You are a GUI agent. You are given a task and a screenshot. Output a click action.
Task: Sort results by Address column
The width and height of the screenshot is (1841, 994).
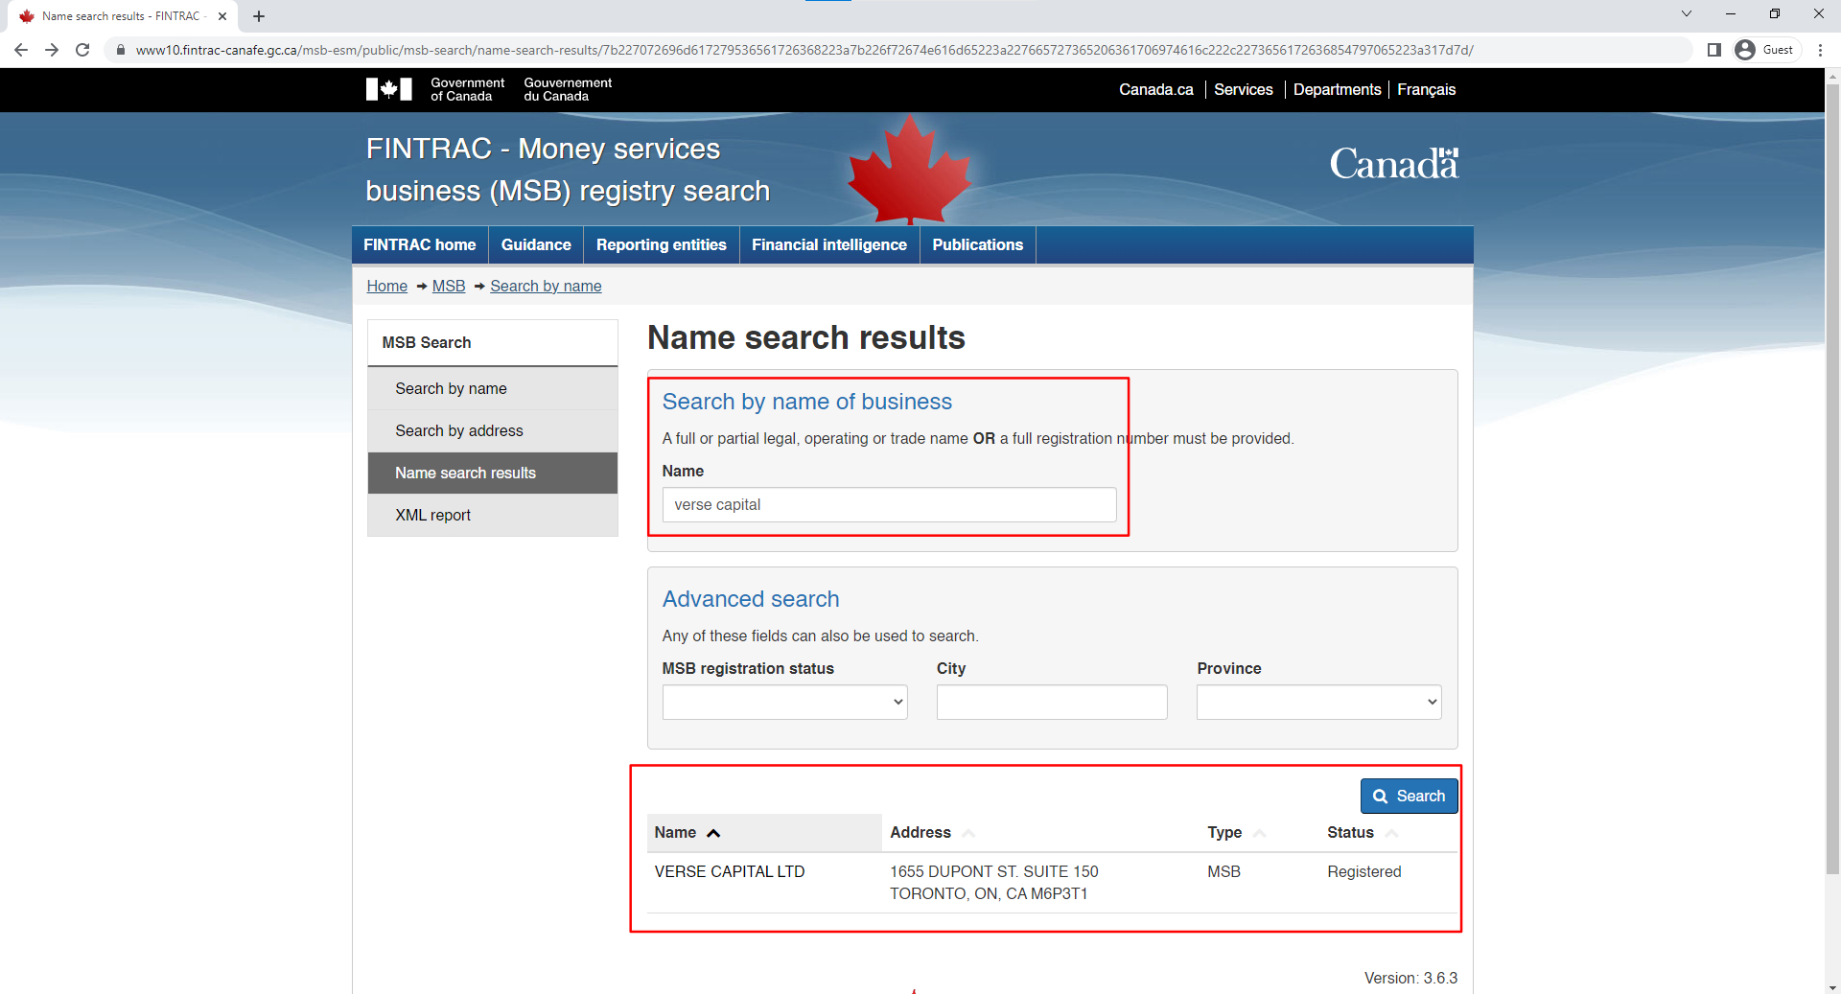(x=920, y=833)
